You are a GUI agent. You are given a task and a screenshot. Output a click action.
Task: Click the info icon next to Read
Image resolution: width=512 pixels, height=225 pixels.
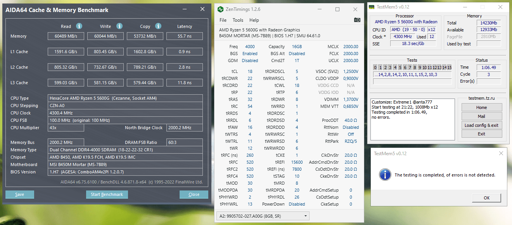pos(79,26)
